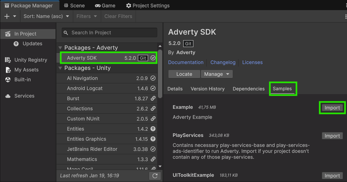Click the link icon next to Collections
Screen dimensions: 347x182
(153, 108)
